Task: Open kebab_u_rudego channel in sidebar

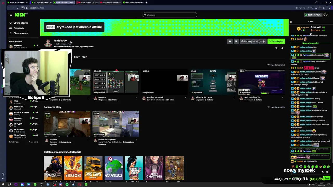Action: [23, 113]
